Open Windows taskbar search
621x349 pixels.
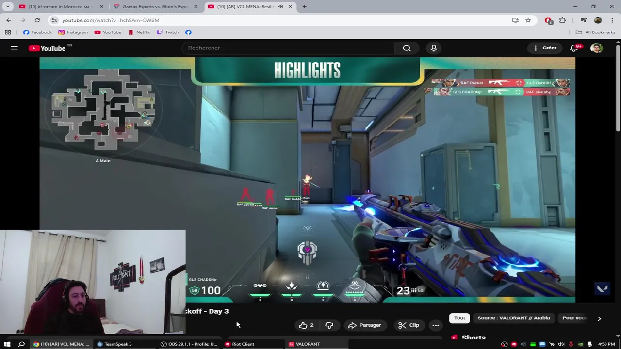coord(21,344)
